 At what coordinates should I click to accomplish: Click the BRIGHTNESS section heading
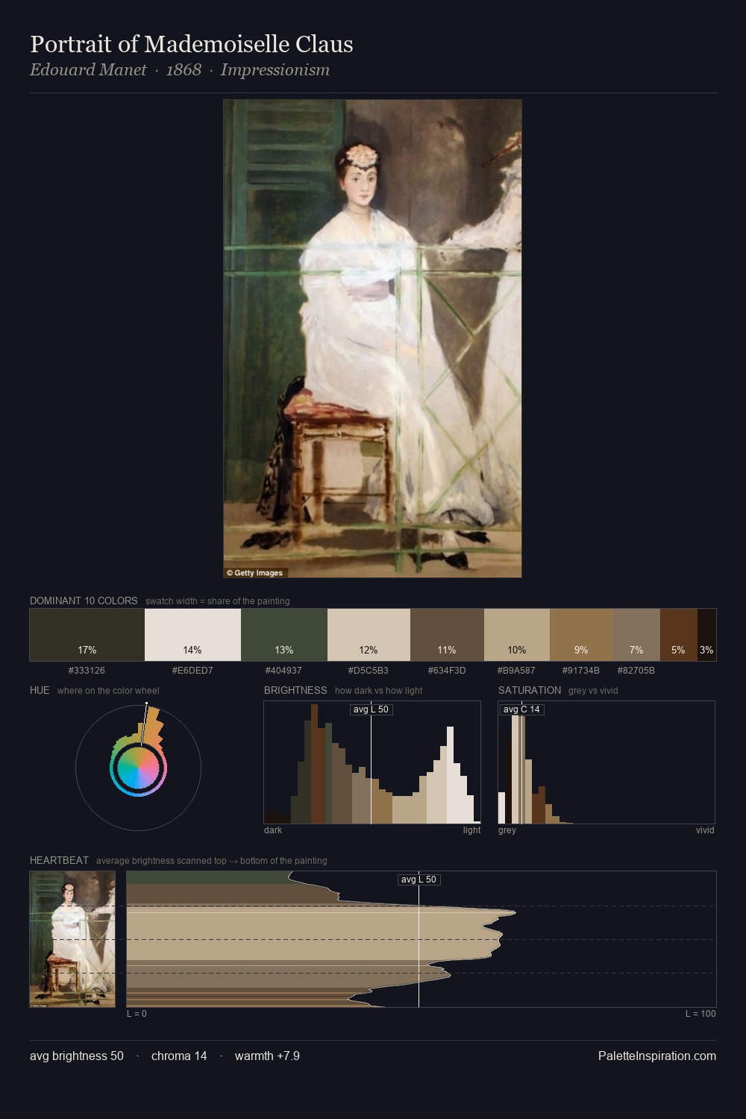click(x=295, y=690)
